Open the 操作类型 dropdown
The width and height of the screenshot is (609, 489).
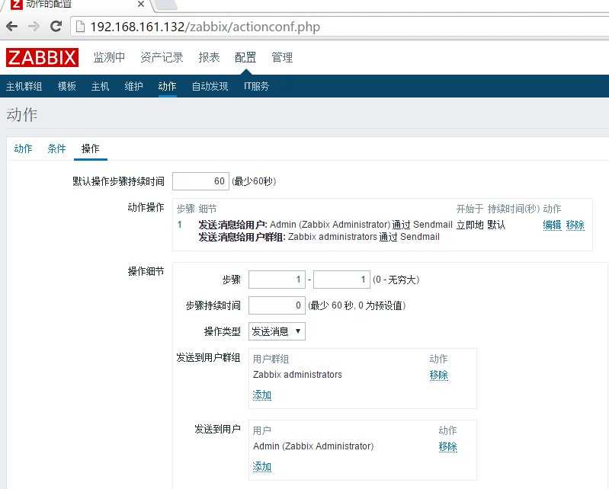click(x=277, y=331)
